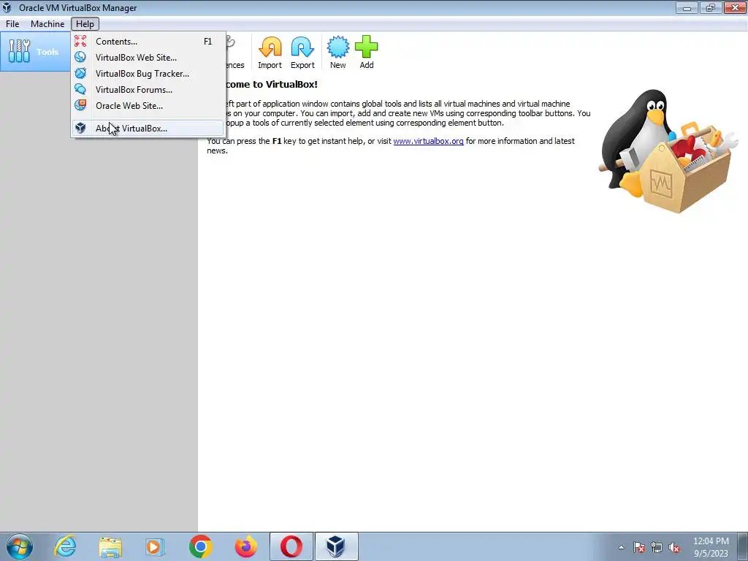
Task: Open the Windows Start menu
Action: 20,546
